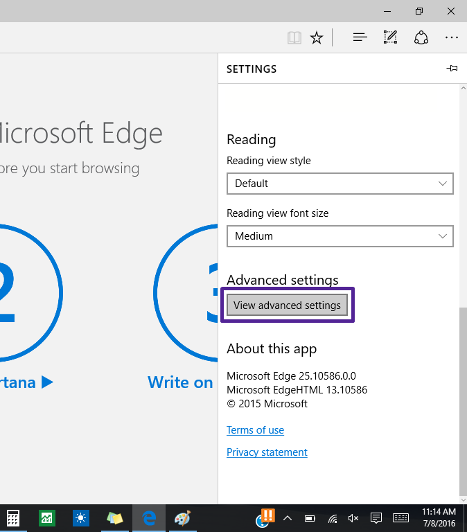Click scrollbar down arrow in Settings
Viewport: 467px width, 532px height.
463,499
